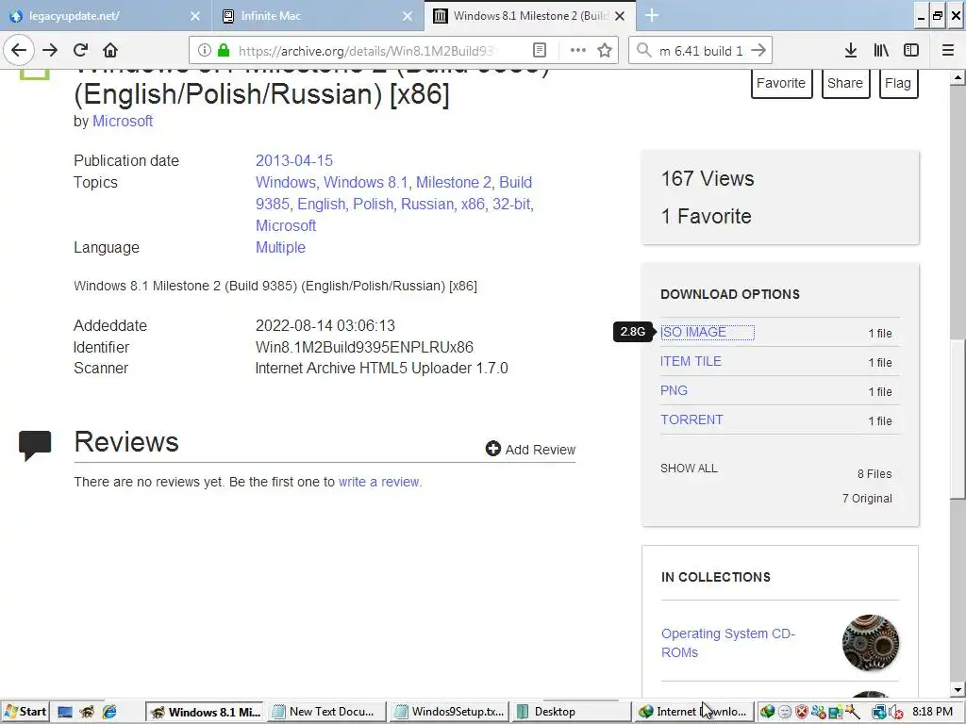This screenshot has height=724, width=966.
Task: Open New Text Document taskbar window
Action: pos(325,712)
